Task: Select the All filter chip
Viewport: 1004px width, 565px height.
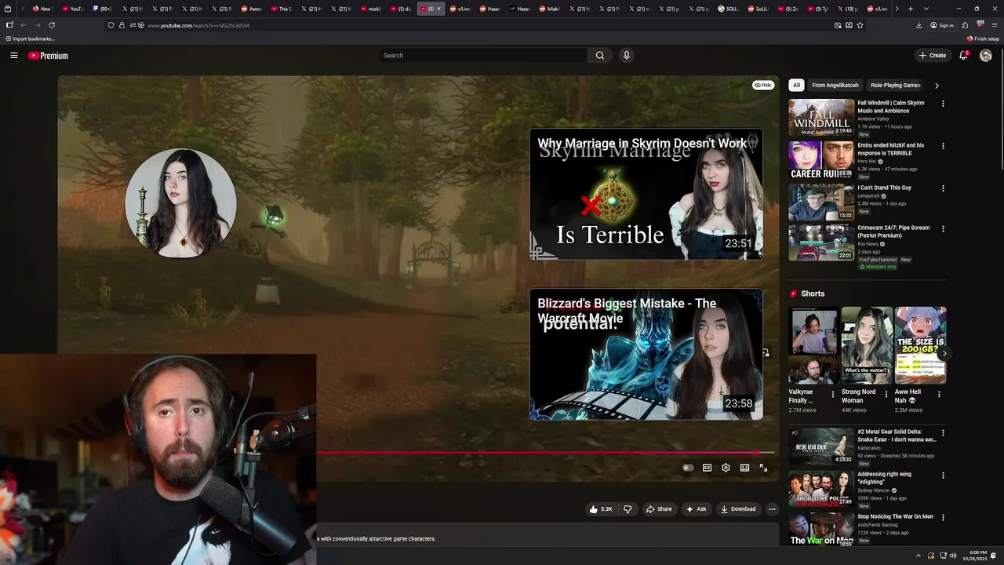Action: [796, 85]
